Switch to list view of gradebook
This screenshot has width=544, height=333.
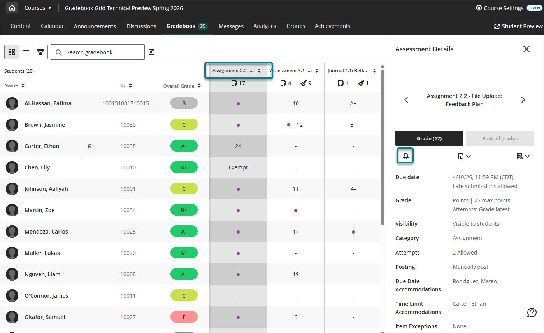[26, 52]
